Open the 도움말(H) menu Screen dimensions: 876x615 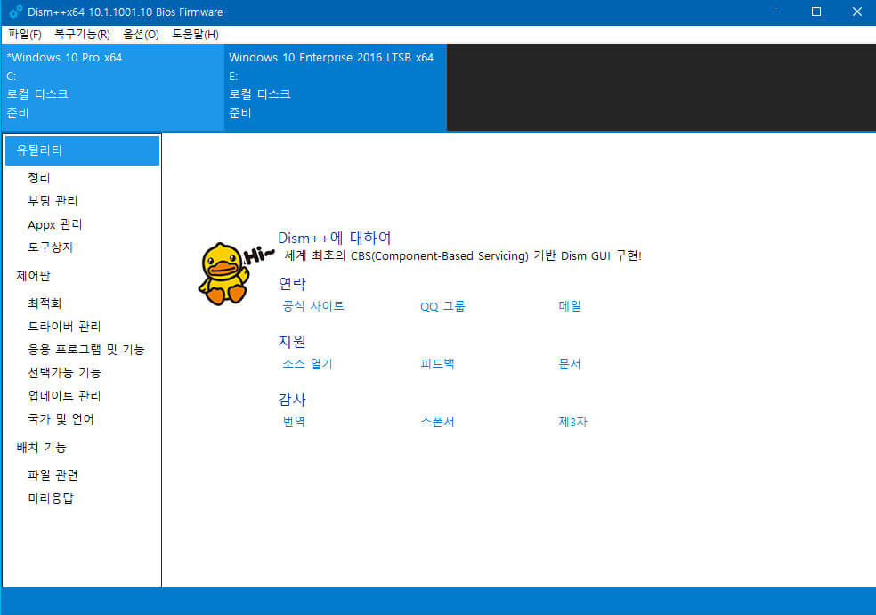pyautogui.click(x=195, y=35)
